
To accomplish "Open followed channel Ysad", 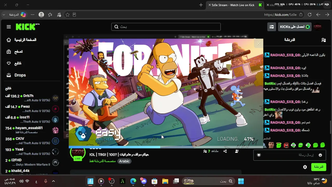I will [x=32, y=151].
